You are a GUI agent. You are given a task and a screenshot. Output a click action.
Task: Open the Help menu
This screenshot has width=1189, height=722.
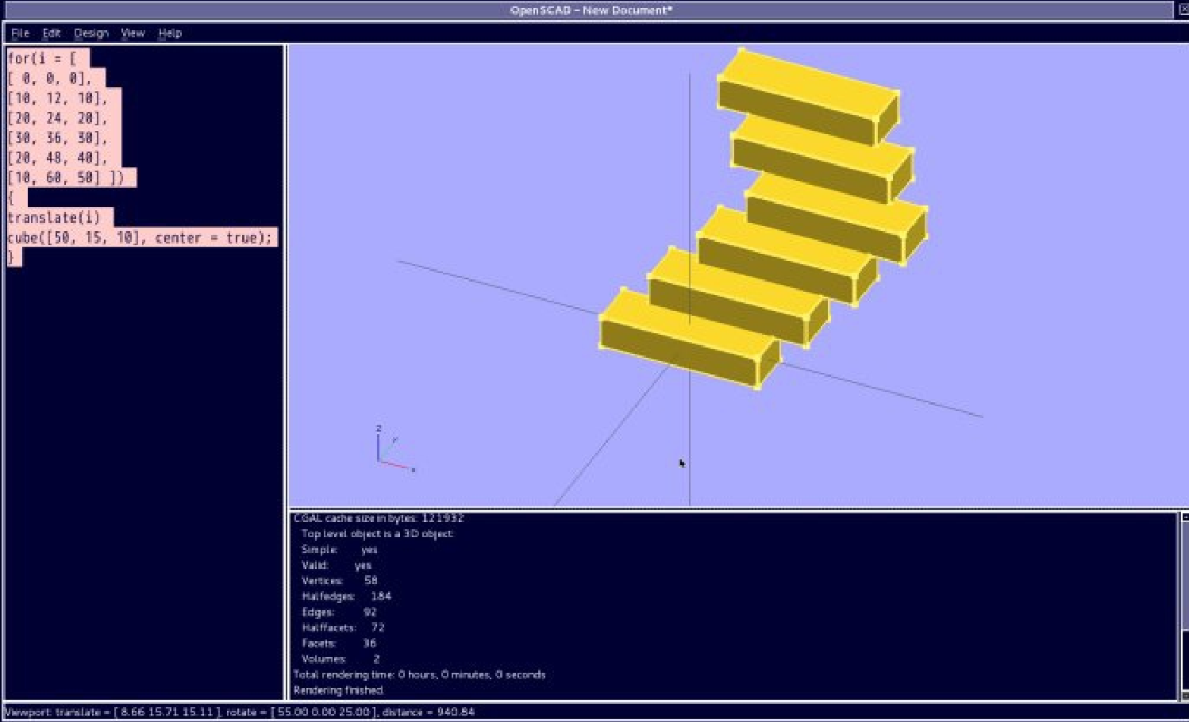pyautogui.click(x=170, y=33)
